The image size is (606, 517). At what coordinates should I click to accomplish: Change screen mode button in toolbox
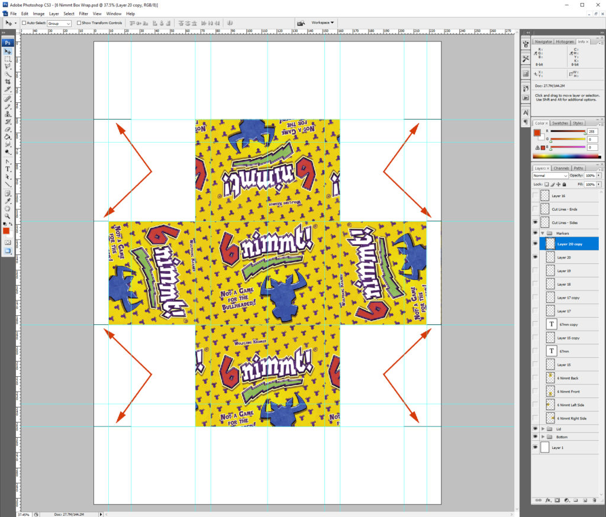pos(8,251)
